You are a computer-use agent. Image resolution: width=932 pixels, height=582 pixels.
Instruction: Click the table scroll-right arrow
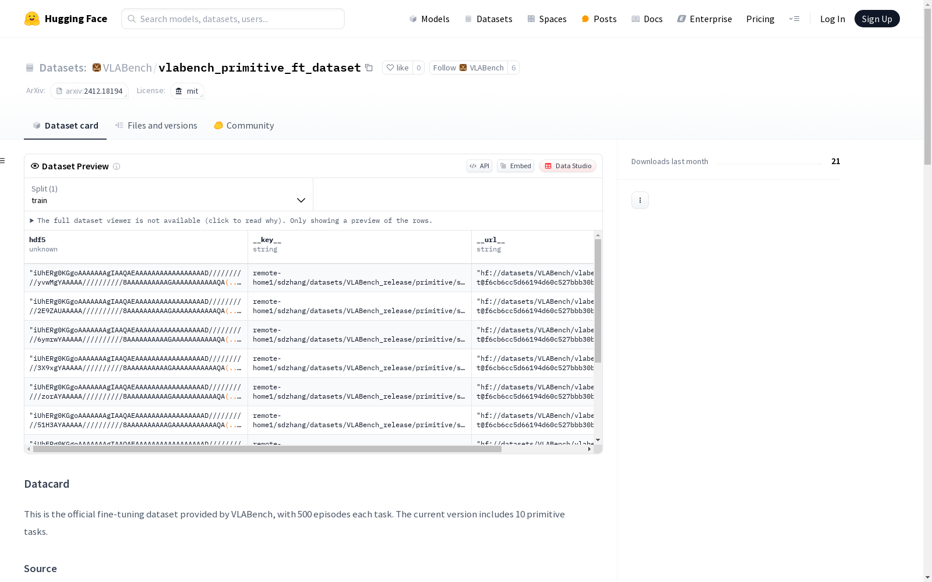(589, 449)
